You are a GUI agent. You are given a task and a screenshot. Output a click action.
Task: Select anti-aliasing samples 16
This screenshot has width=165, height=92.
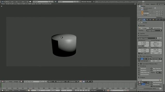click(x=148, y=59)
